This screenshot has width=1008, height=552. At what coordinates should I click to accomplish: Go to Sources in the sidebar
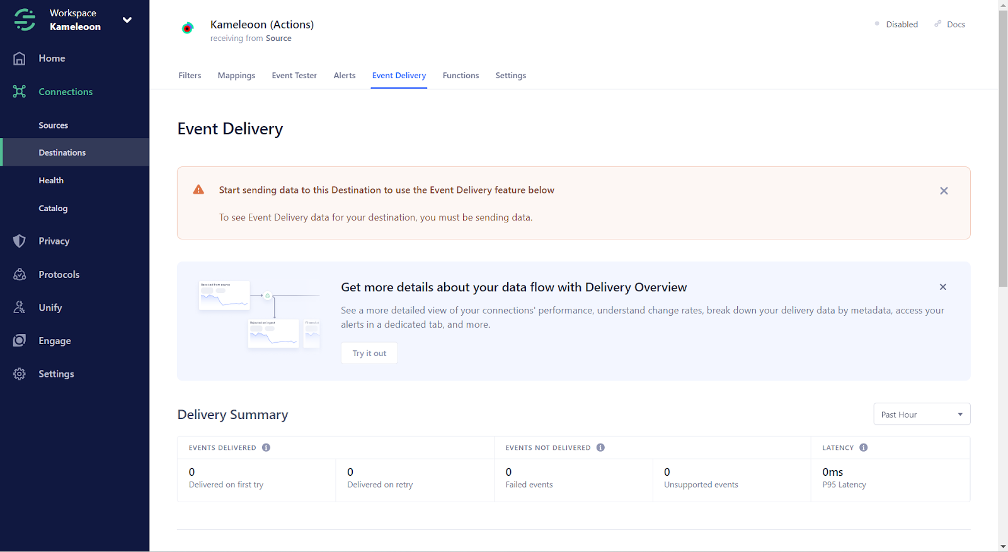click(x=53, y=125)
